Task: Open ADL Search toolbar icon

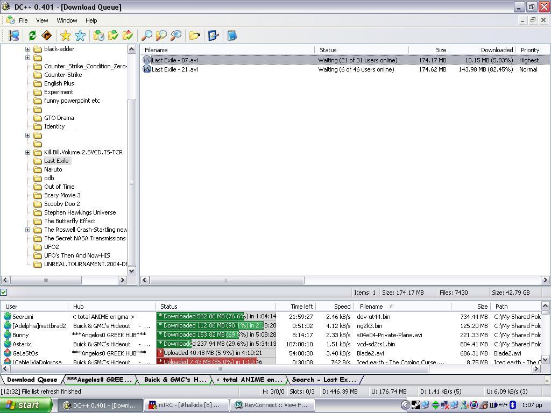Action: 161,35
